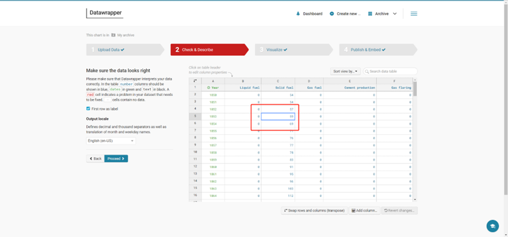This screenshot has width=508, height=237.
Task: Click the Create new chart plus icon
Action: [332, 14]
